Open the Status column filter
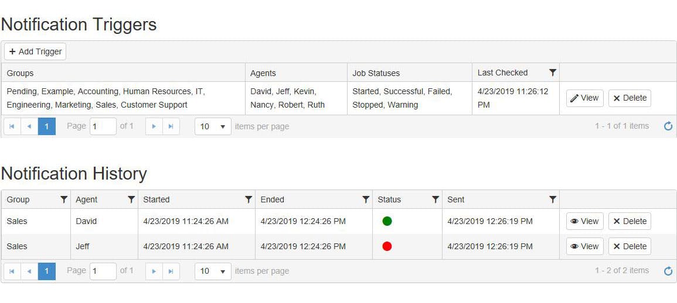This screenshot has height=303, width=677. 436,199
